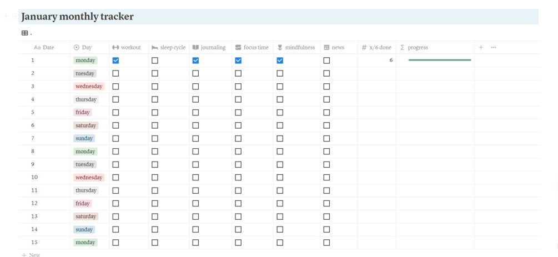Open the thursday tag in row 11
Viewport: 558px width, 257px height.
click(x=86, y=190)
